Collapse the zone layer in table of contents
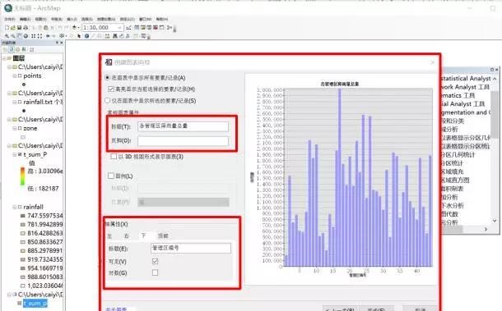Image resolution: width=502 pixels, height=311 pixels. [x=15, y=128]
